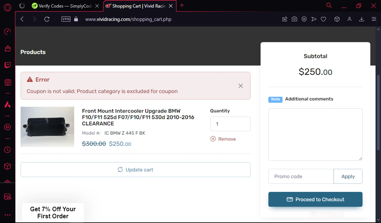This screenshot has width=381, height=223.
Task: Open the speed dial sidebar icon
Action: [8, 32]
